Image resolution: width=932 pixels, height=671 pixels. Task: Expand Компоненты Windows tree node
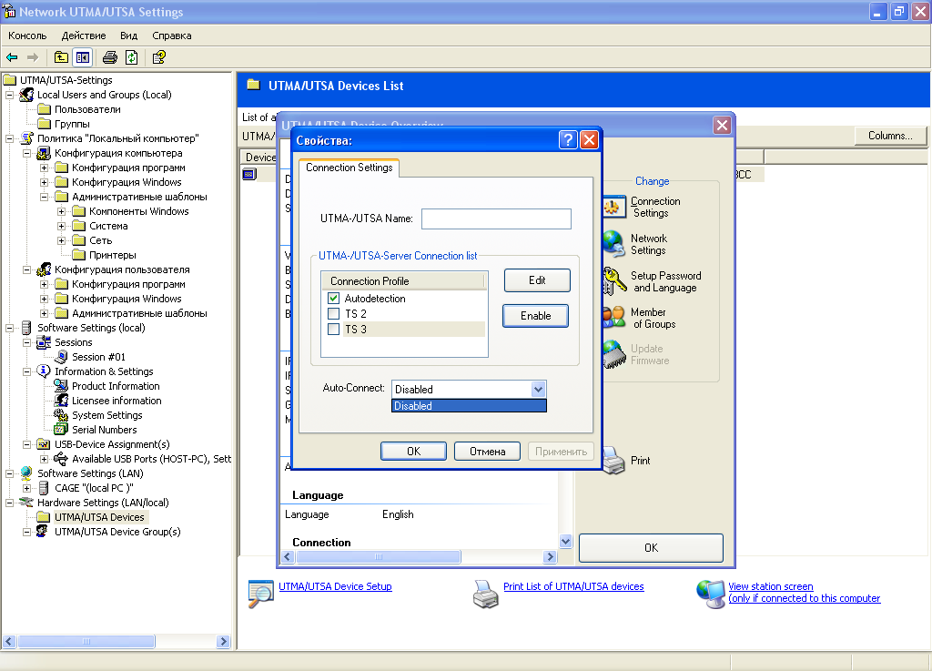point(61,211)
